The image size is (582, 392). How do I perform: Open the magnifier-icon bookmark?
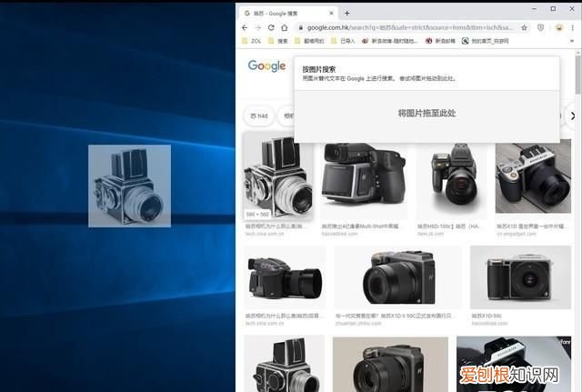pos(485,41)
